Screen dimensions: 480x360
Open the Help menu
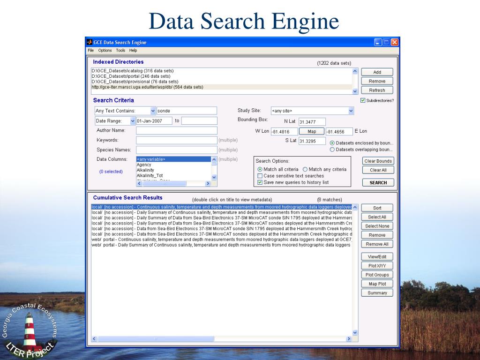(133, 50)
